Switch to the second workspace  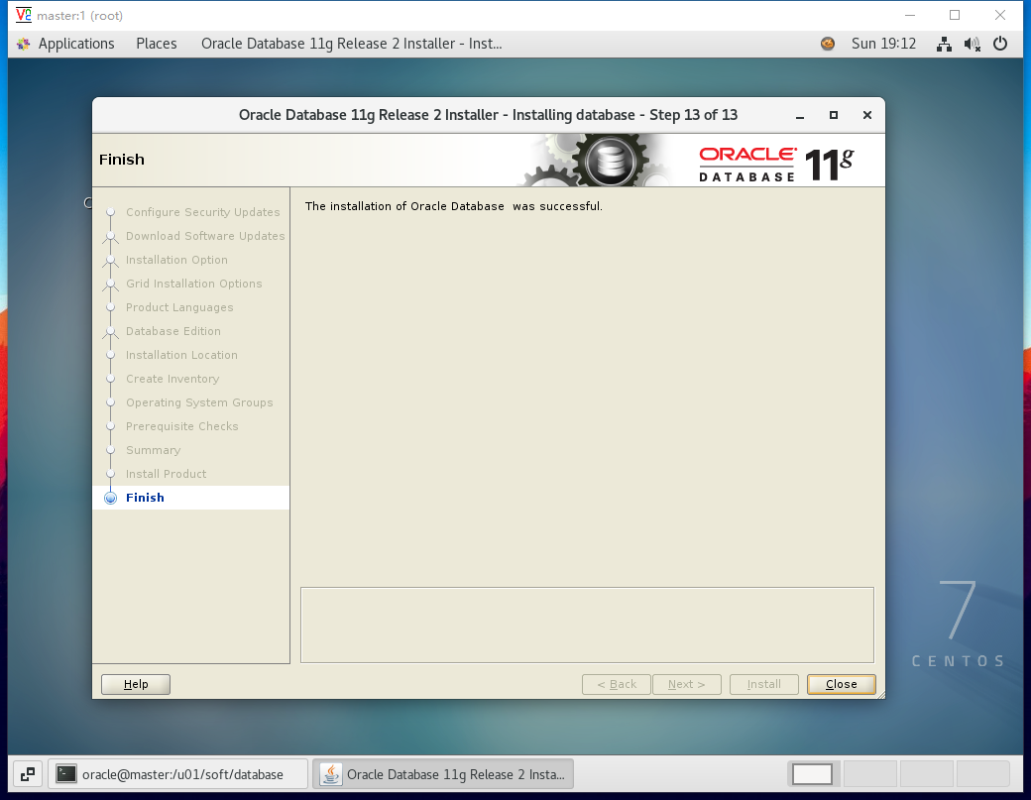[870, 774]
